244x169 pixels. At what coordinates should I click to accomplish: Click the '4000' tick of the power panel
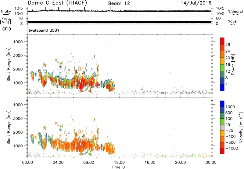pos(18,42)
